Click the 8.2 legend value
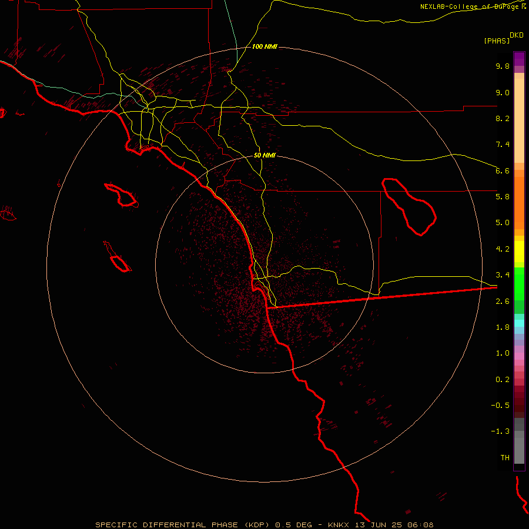This screenshot has width=529, height=529. point(503,118)
